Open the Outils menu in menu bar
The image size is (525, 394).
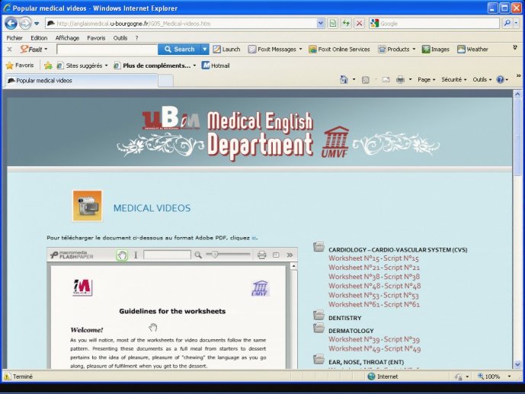click(x=120, y=38)
